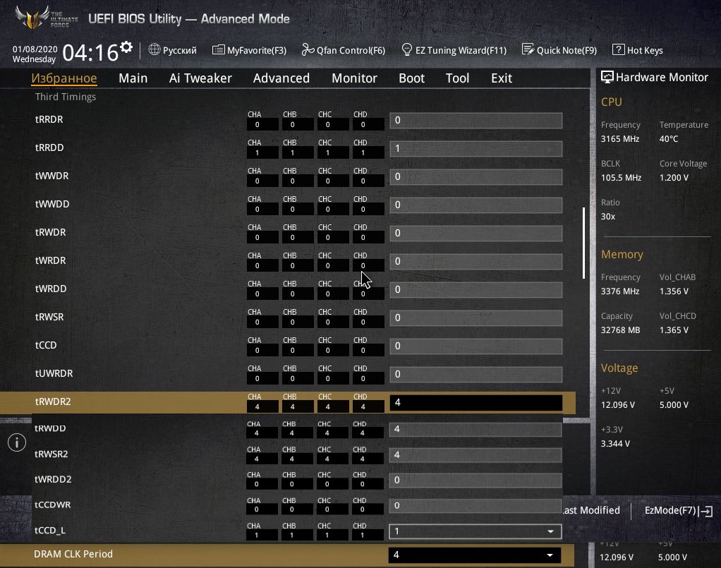Click the Hardware Monitor screen icon
The height and width of the screenshot is (568, 721).
click(607, 78)
